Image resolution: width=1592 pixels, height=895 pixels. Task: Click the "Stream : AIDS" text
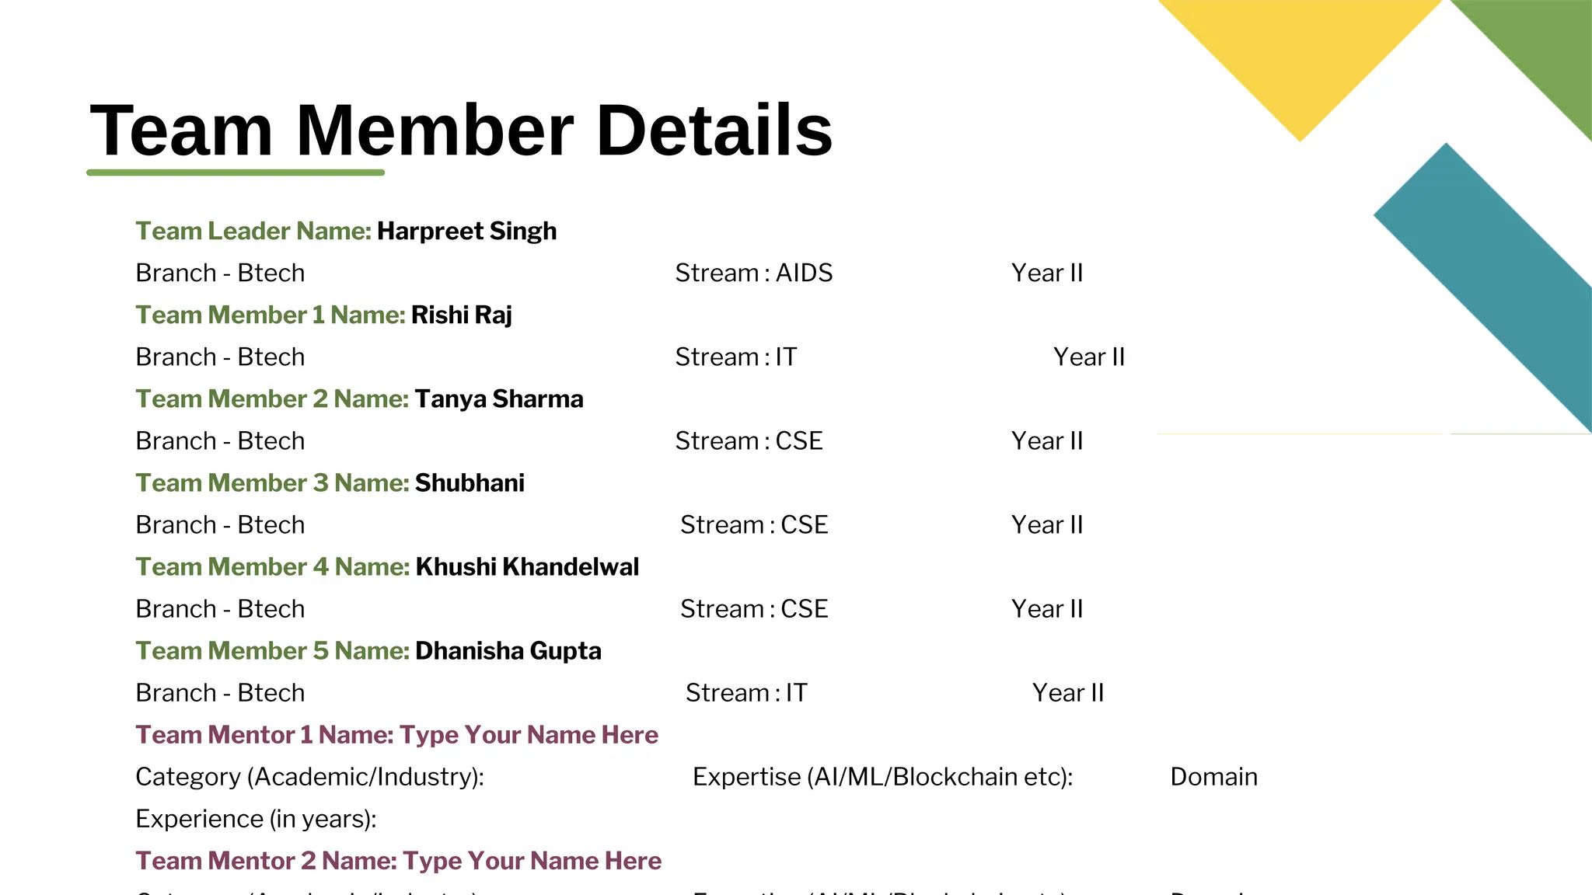point(753,273)
